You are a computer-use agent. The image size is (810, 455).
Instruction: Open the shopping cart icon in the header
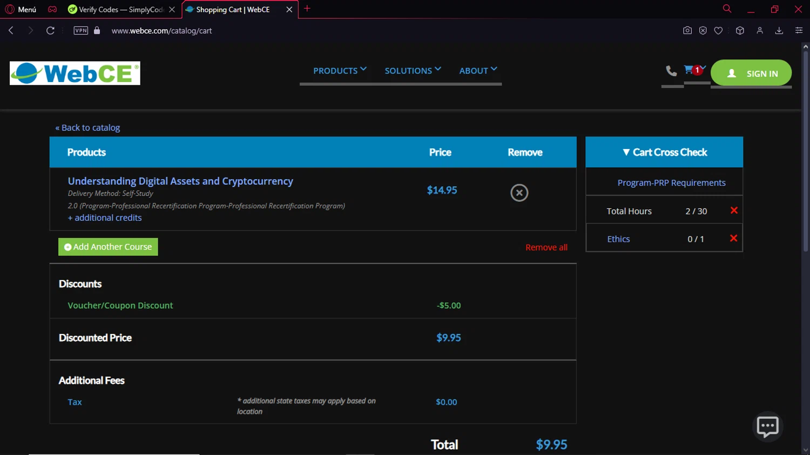tap(689, 70)
